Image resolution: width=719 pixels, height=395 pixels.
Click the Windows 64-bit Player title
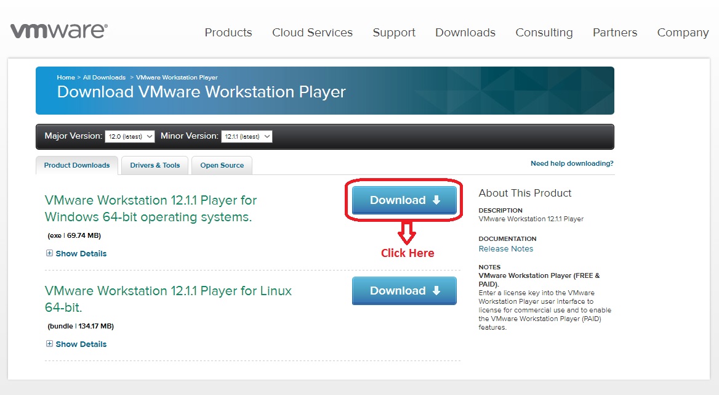(150, 208)
